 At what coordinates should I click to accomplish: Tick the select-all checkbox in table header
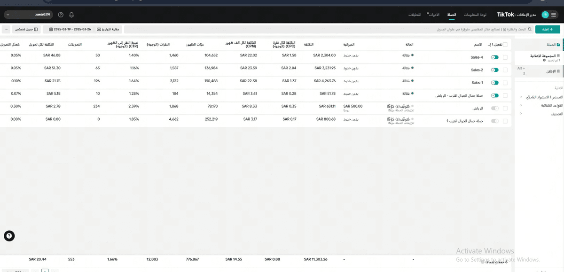point(505,45)
